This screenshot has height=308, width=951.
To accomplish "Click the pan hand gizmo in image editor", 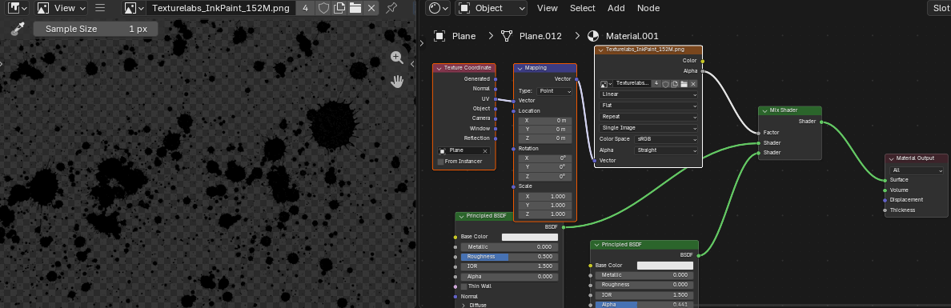I will (x=397, y=82).
